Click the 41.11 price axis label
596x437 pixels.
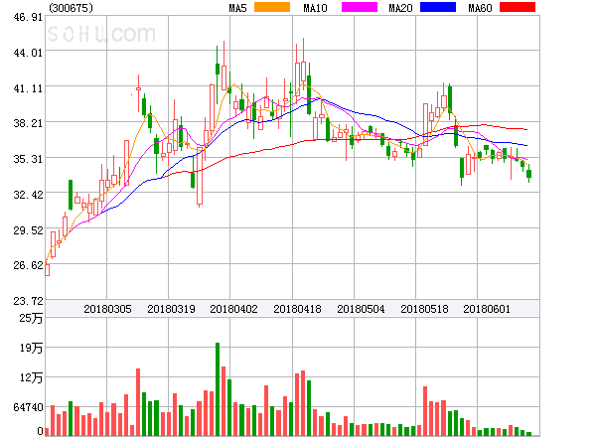28,88
